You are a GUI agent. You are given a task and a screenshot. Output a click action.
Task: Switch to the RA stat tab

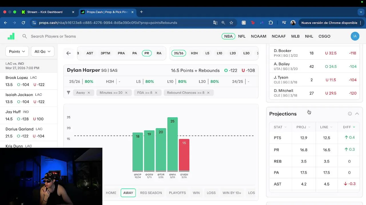click(159, 53)
